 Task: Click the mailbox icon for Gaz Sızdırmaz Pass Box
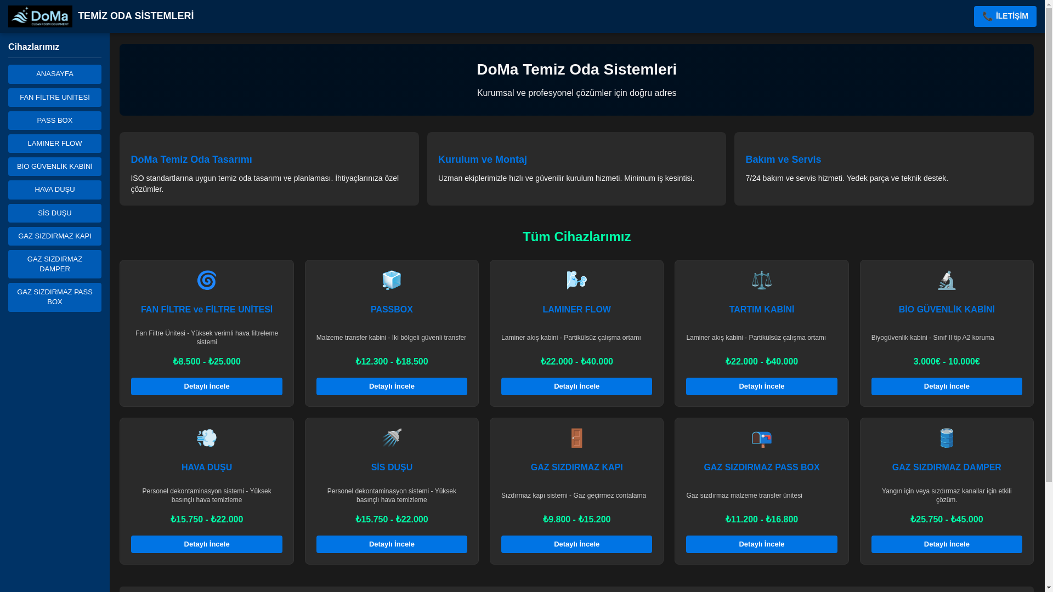(x=761, y=439)
